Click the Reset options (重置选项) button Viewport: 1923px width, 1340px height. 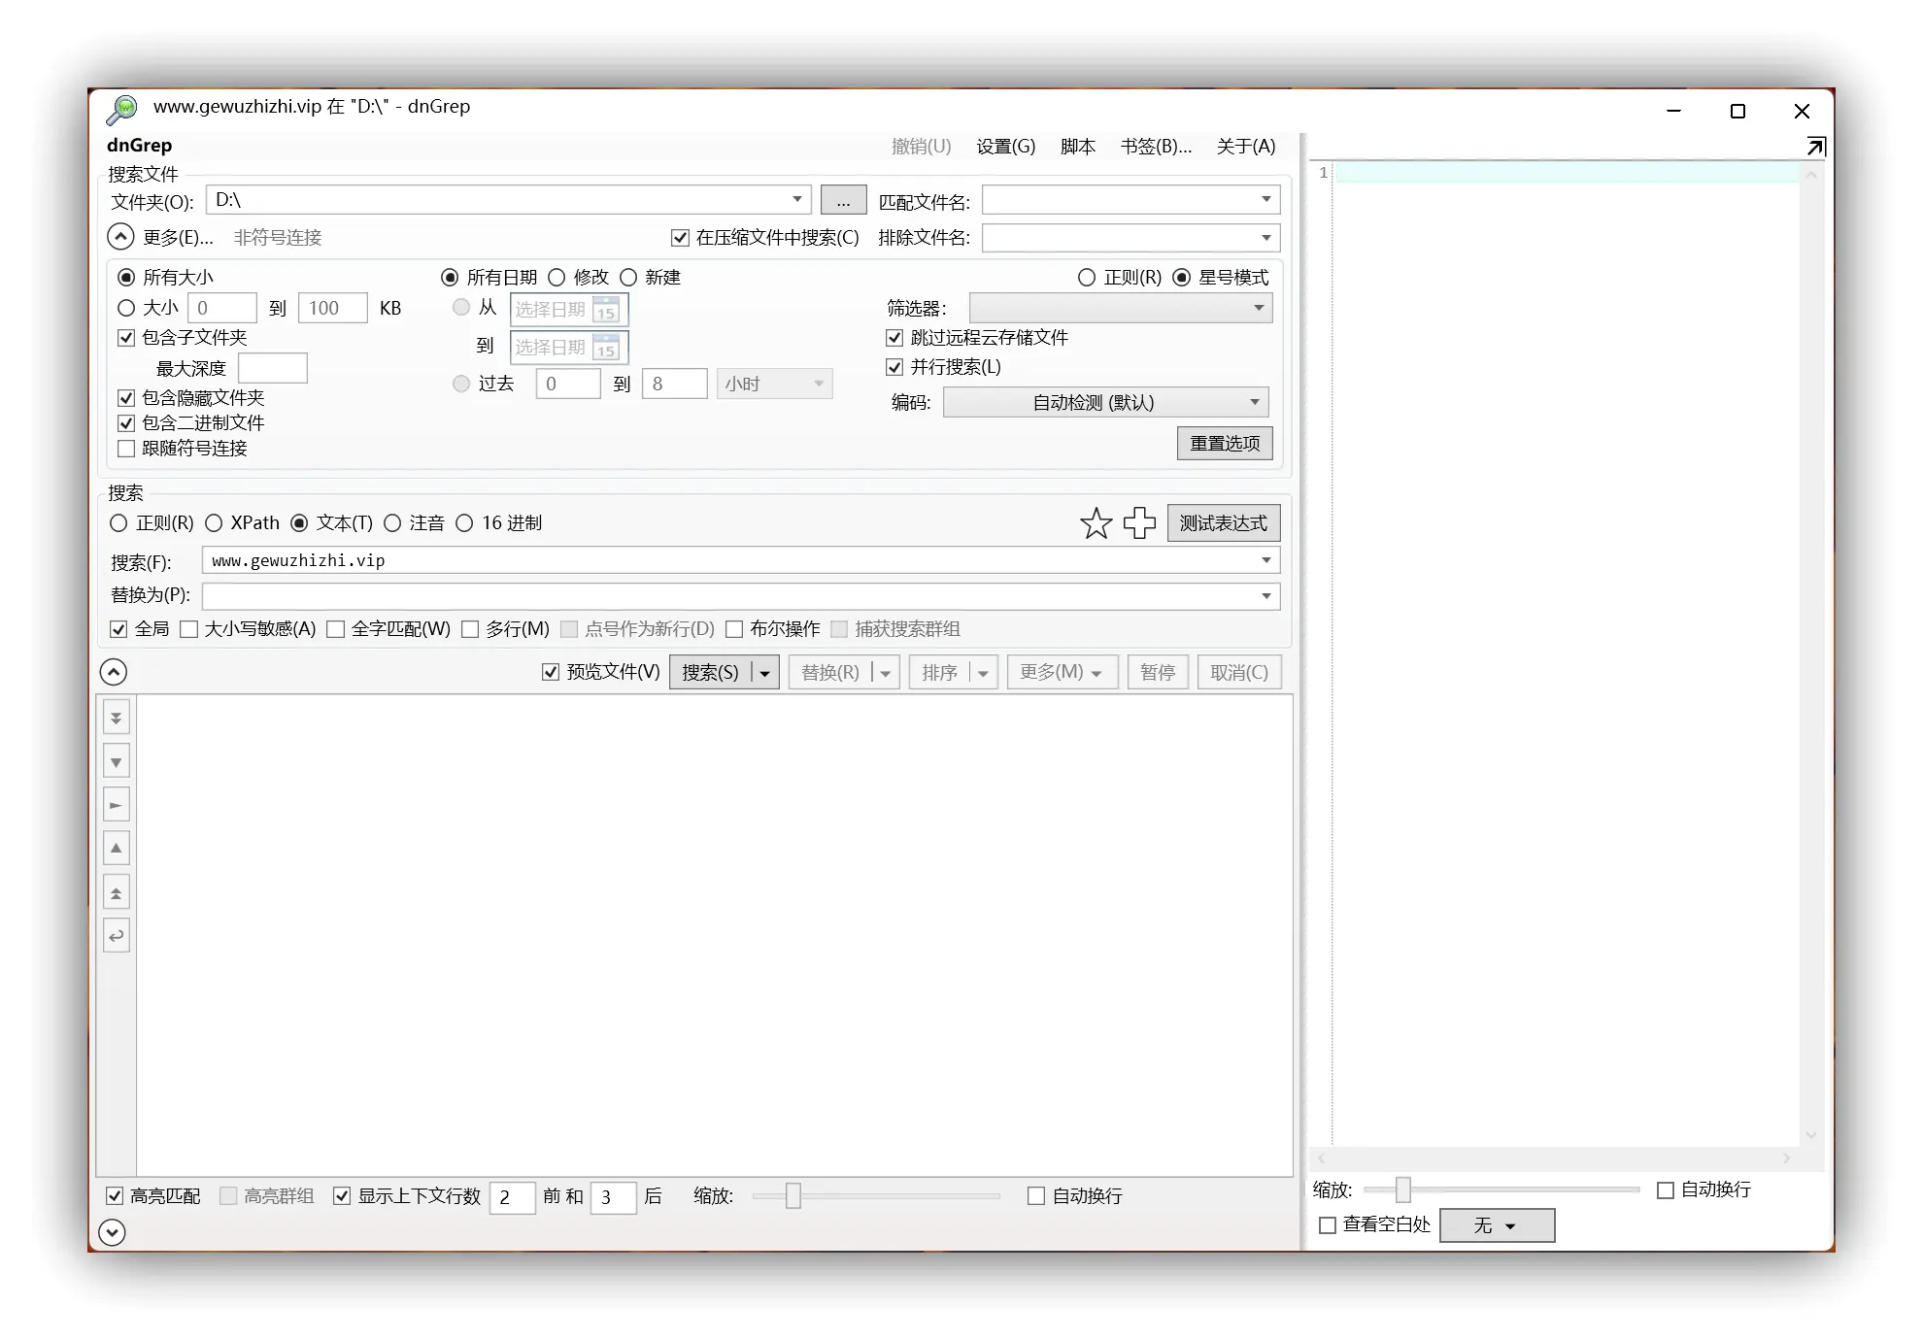tap(1225, 444)
